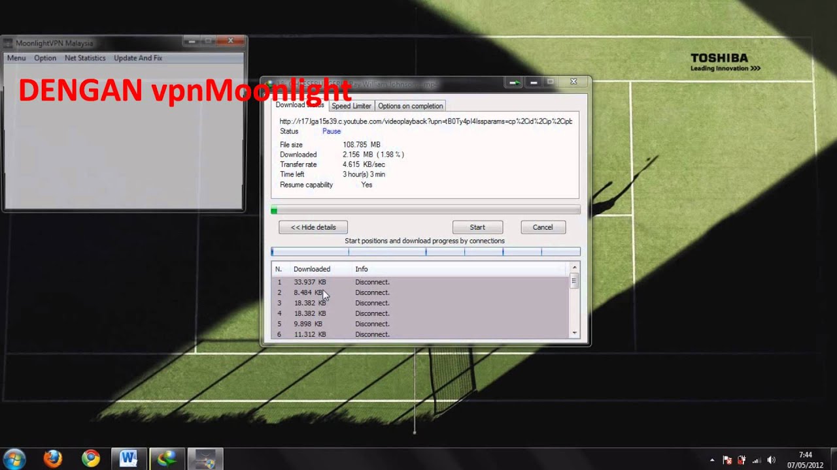Launch Firefox from the taskbar
837x470 pixels.
pyautogui.click(x=52, y=458)
